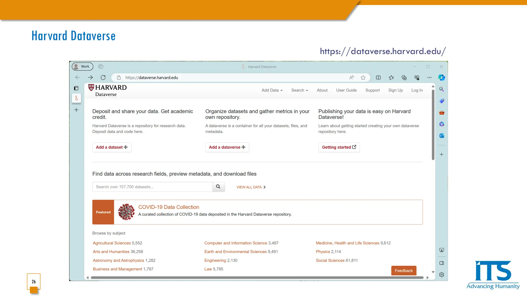The height and width of the screenshot is (296, 527).
Task: View site information via the lock icon
Action: pyautogui.click(x=119, y=78)
